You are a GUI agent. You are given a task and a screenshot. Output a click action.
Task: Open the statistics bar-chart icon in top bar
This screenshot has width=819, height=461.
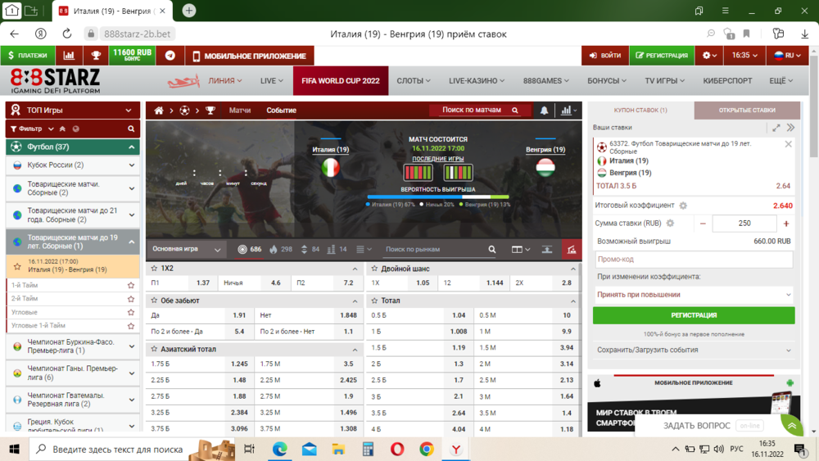69,56
